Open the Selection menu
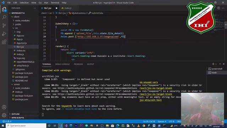This screenshot has width=227, height=128. coord(24,2)
